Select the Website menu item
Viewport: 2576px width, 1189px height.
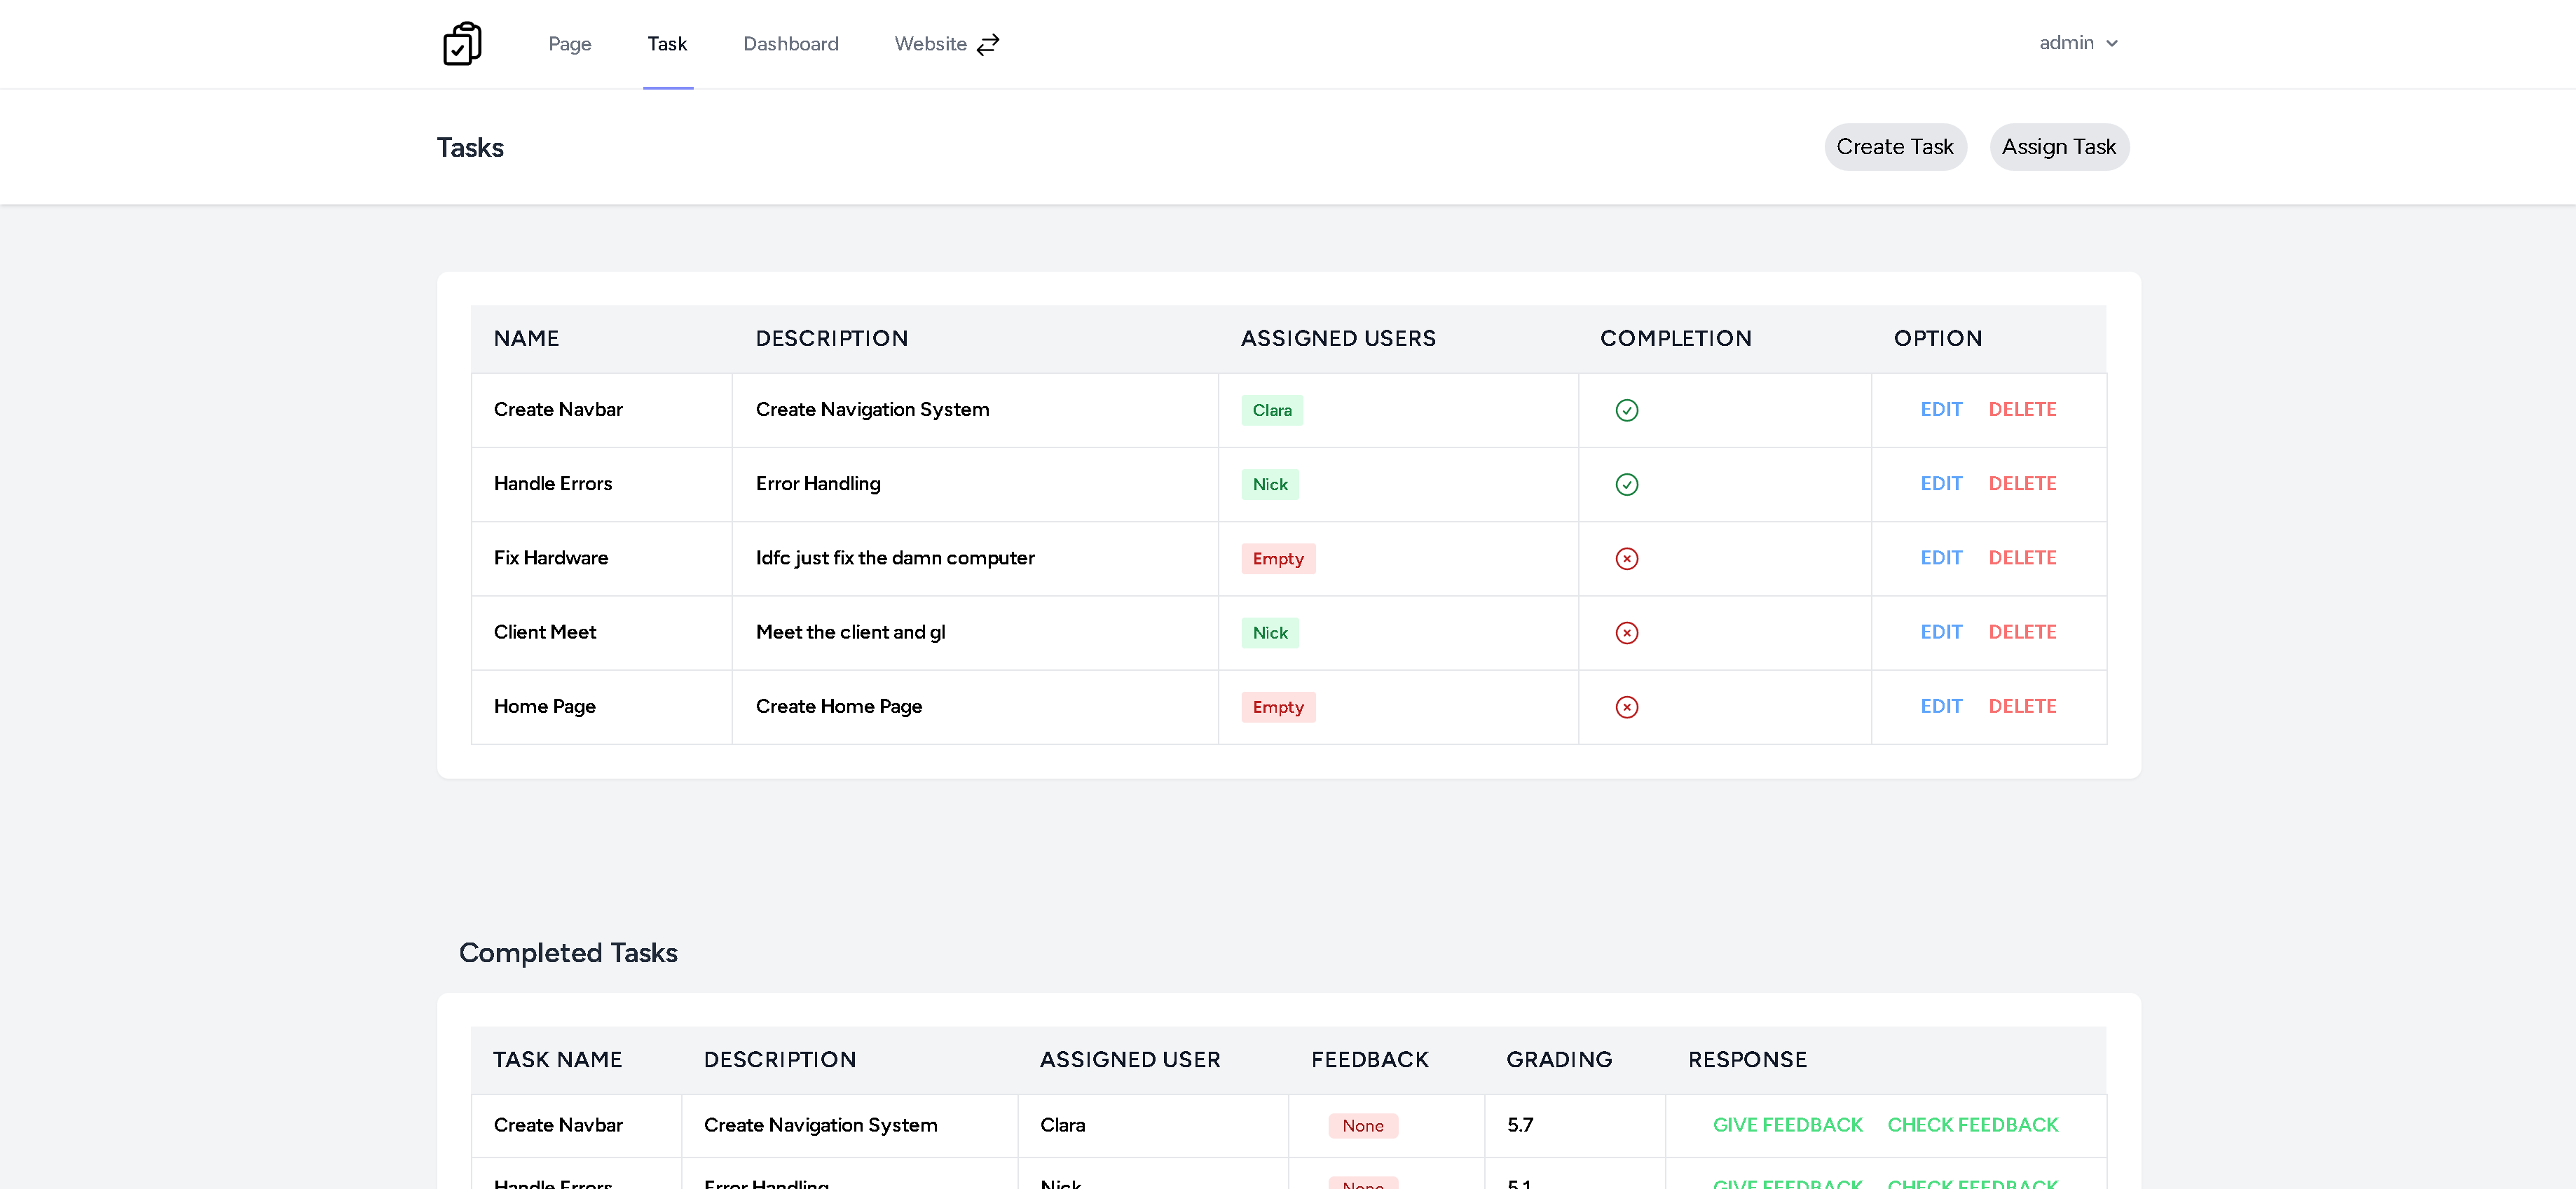click(930, 43)
